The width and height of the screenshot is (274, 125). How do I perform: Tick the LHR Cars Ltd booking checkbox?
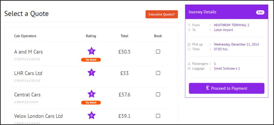click(x=158, y=73)
